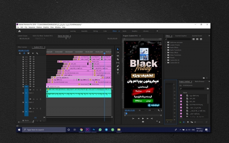Select the Razor tool
This screenshot has width=229, height=143.
pyautogui.click(x=118, y=59)
